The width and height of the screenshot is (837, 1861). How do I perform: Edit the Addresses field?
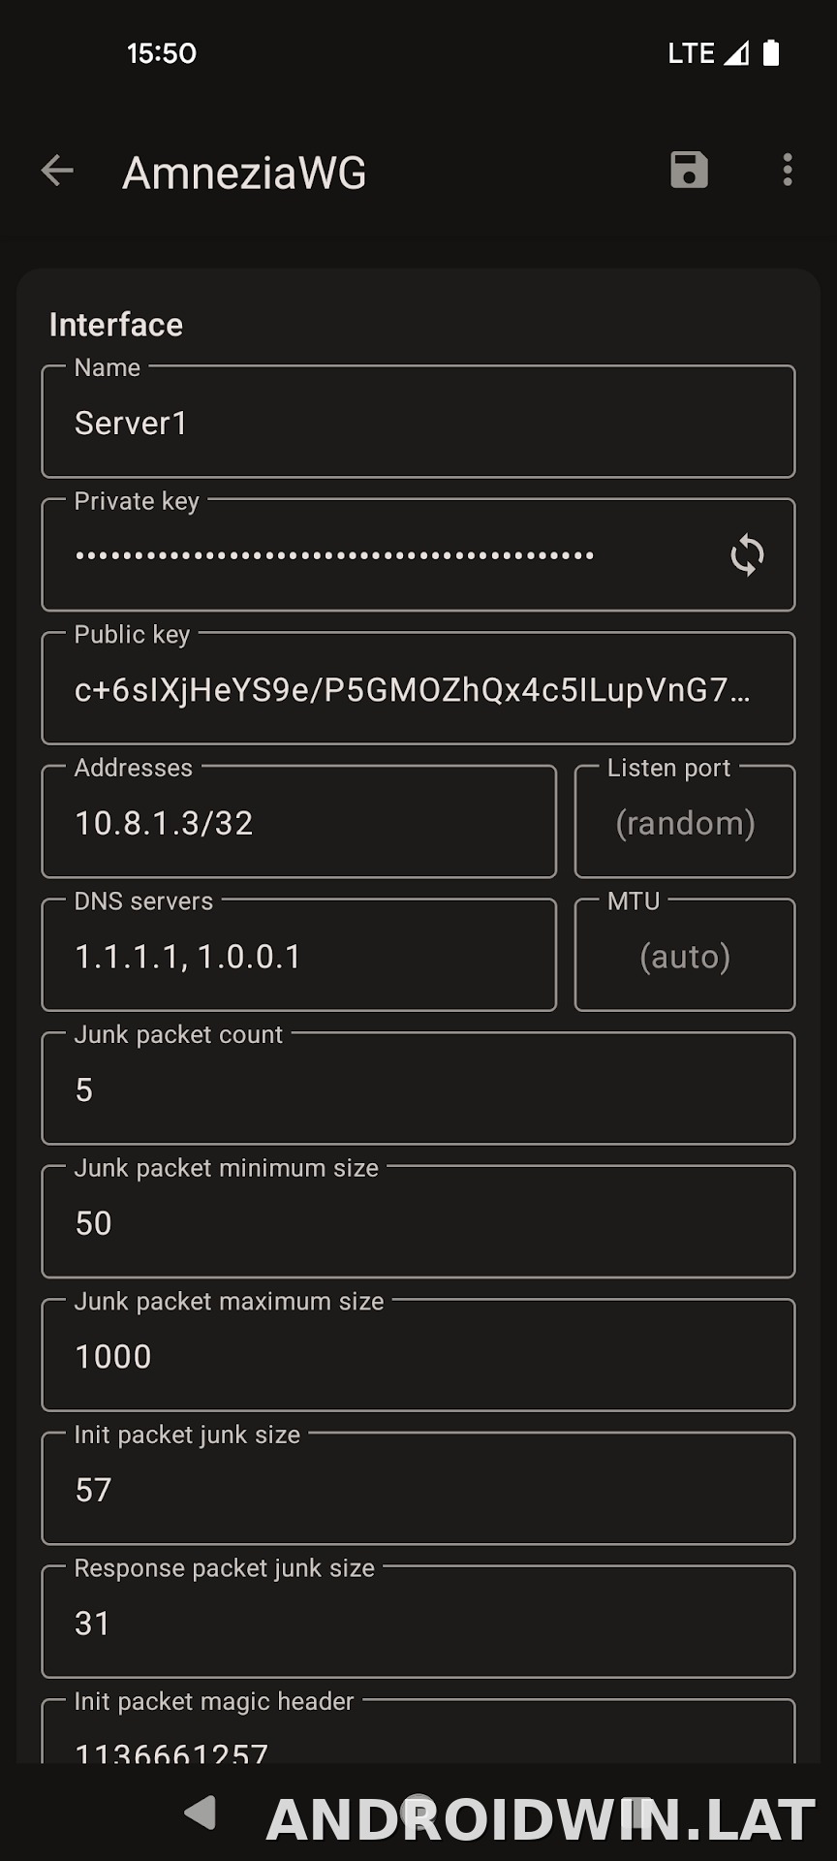click(x=299, y=822)
